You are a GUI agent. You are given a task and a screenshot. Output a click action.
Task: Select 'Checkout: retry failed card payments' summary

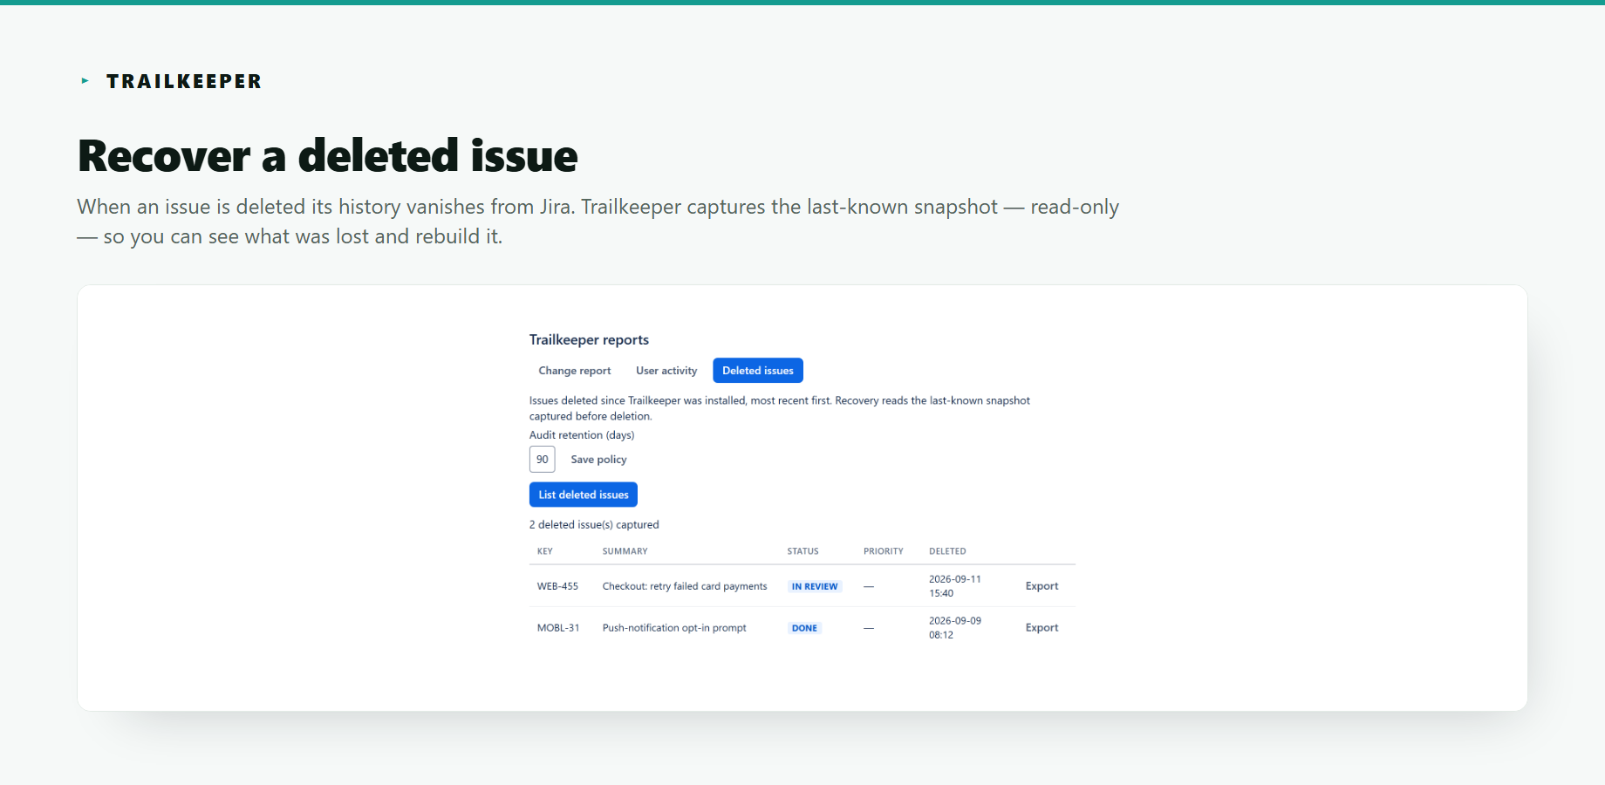pos(685,586)
